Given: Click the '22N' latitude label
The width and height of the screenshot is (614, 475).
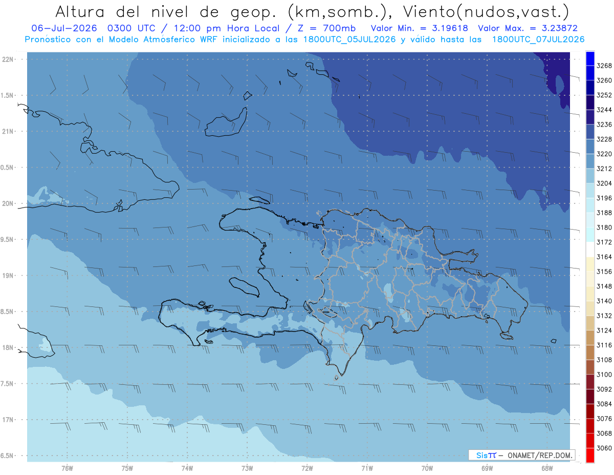Looking at the screenshot, I should tap(7, 59).
